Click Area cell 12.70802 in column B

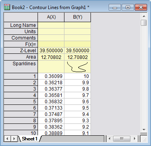coord(77,57)
